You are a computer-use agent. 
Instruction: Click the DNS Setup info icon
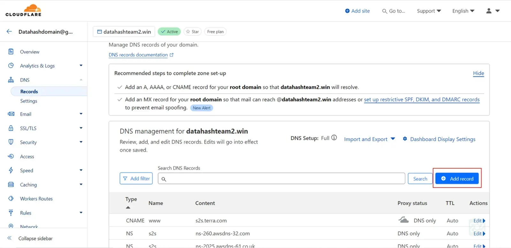tap(334, 138)
